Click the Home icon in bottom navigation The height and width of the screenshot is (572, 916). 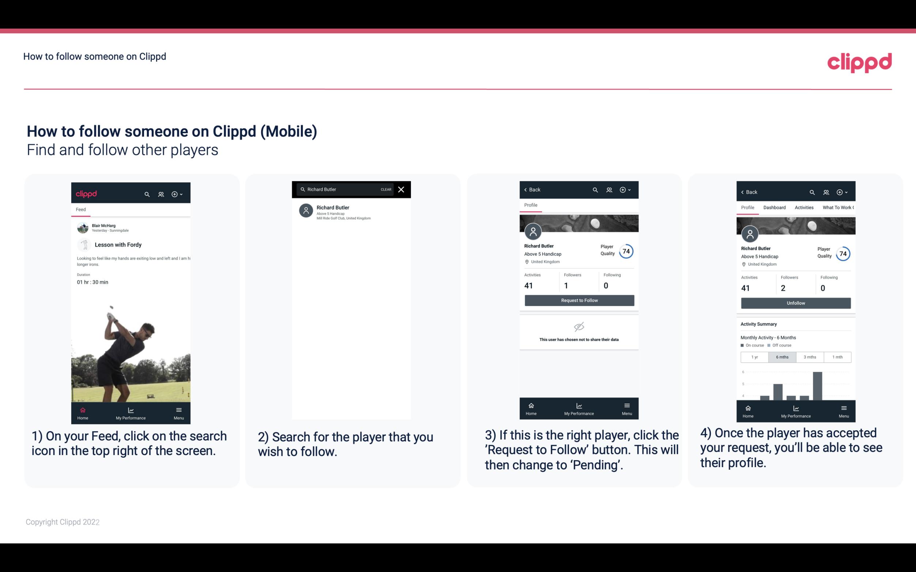82,410
